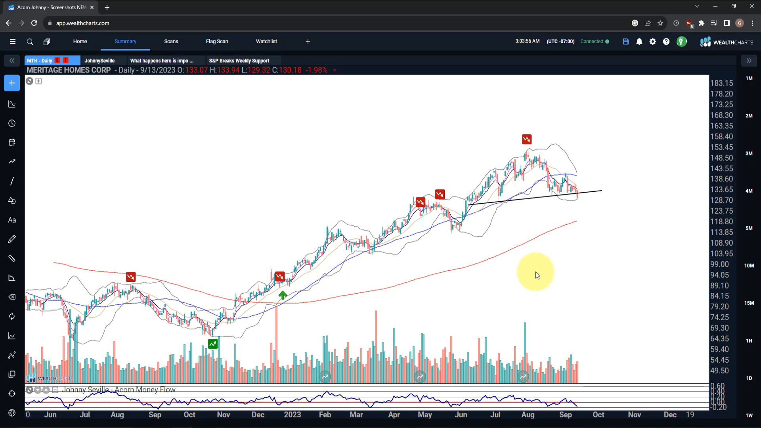Open the symbol search magnifier
This screenshot has height=428, width=761.
click(30, 42)
